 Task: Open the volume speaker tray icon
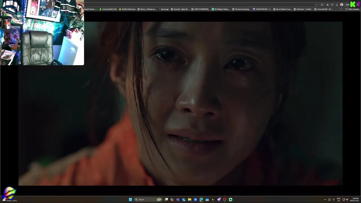pos(347,200)
